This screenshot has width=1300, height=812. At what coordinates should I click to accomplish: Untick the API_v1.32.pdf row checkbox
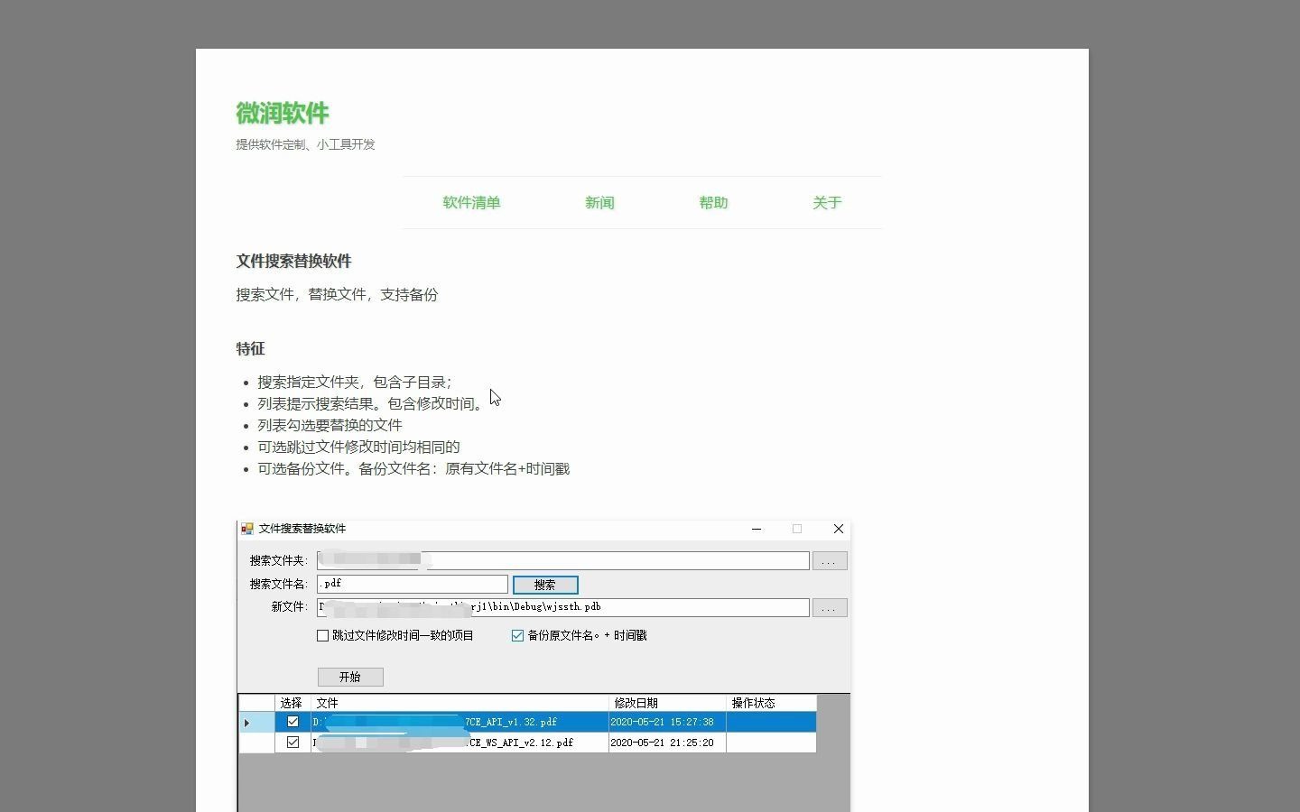point(292,722)
